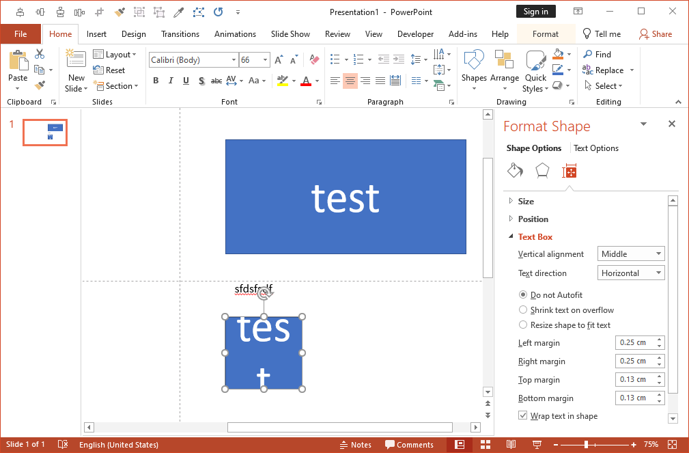Open the File tab
The height and width of the screenshot is (453, 689).
coord(20,34)
